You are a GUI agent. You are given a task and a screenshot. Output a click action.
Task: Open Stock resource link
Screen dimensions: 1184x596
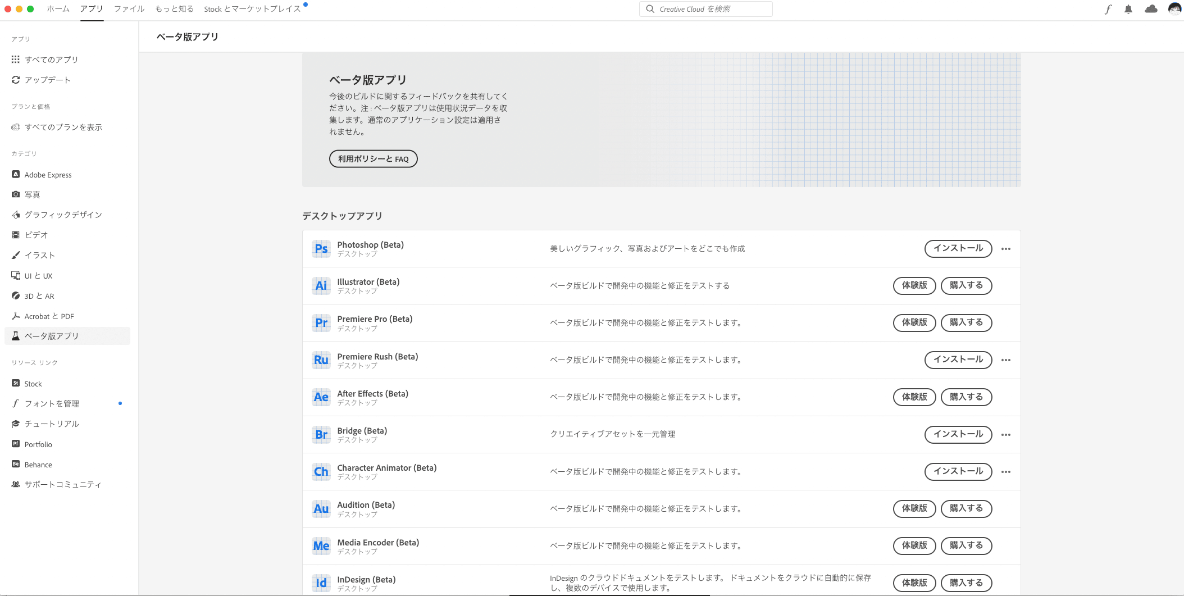point(67,384)
